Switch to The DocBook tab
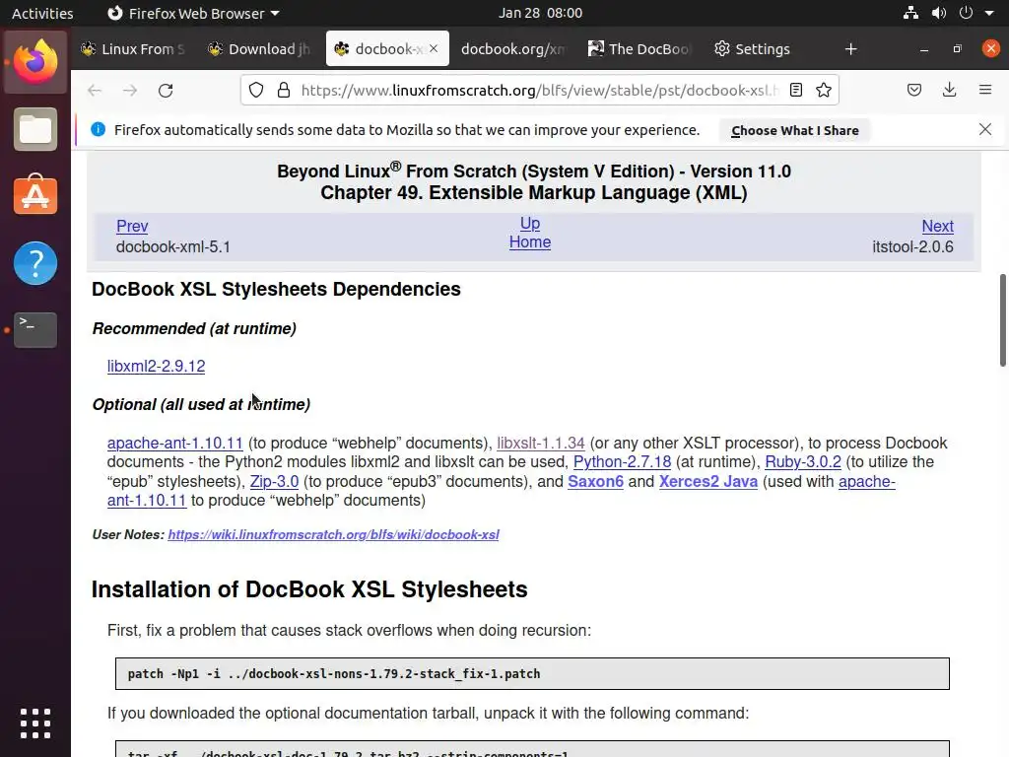Screen dimensions: 1009x757 (x=639, y=49)
